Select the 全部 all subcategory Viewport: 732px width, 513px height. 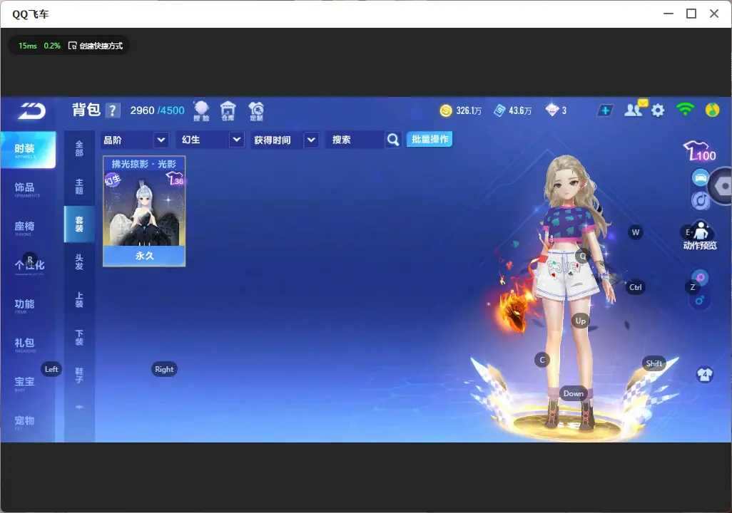pos(79,149)
